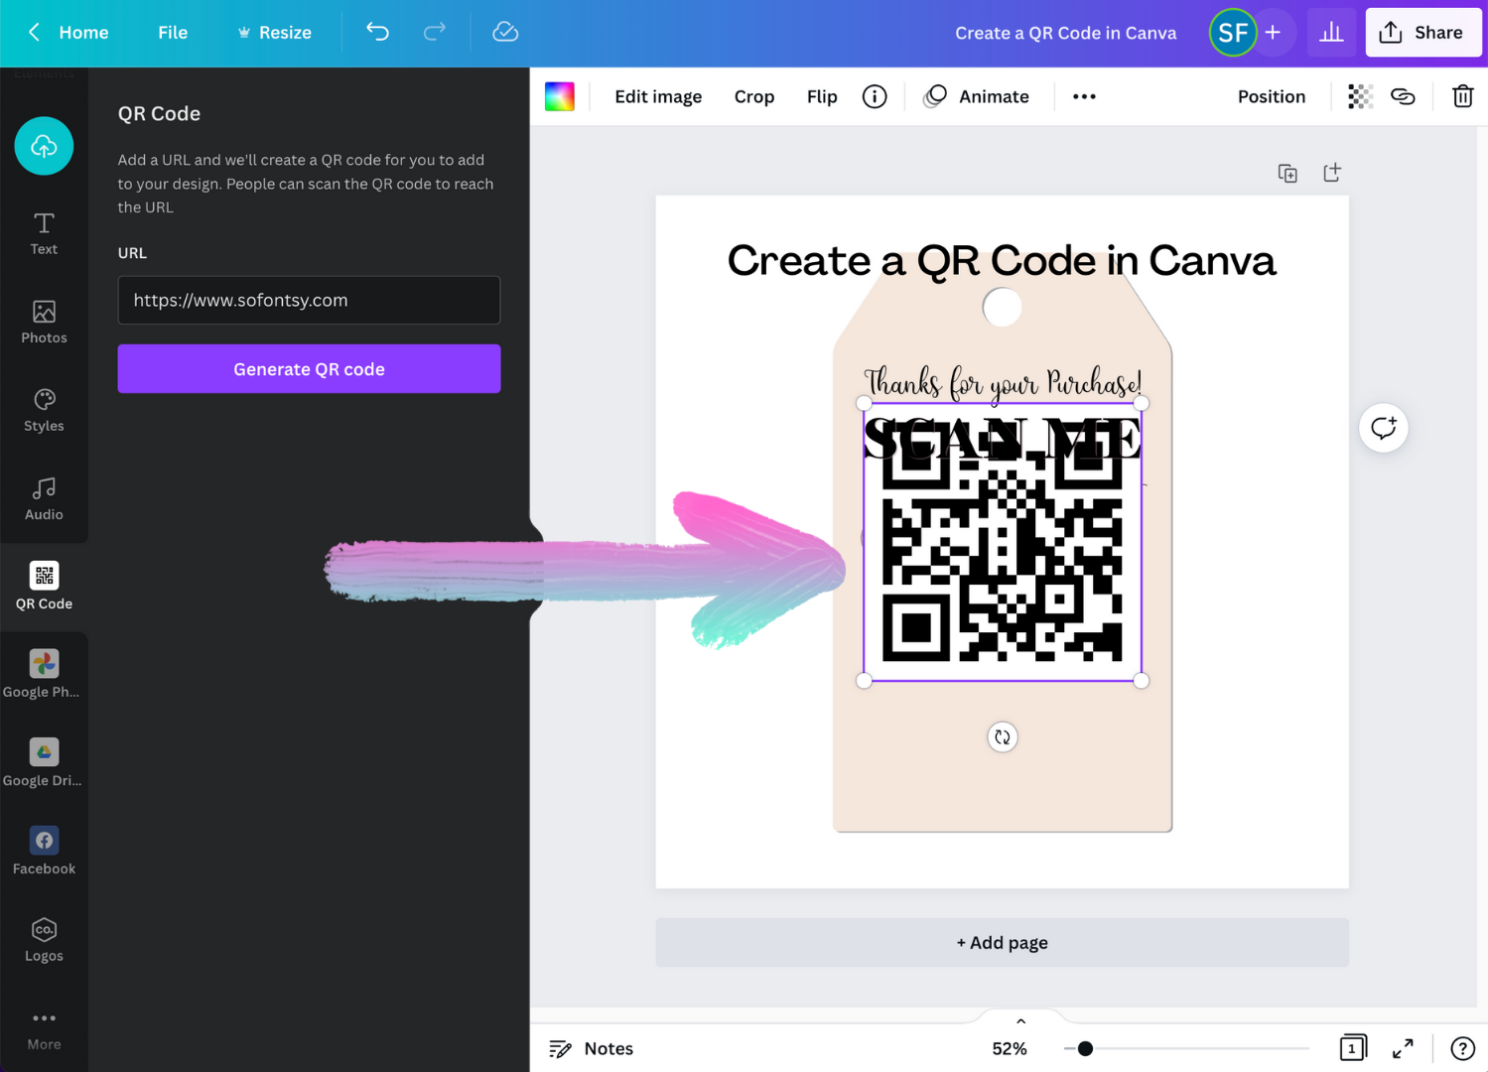Screen dimensions: 1488x1072
Task: Open the insights bar chart icon
Action: tap(1331, 33)
